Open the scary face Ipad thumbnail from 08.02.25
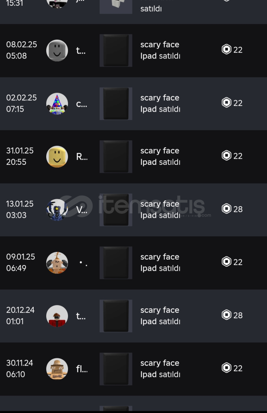This screenshot has width=267, height=413. click(x=116, y=50)
